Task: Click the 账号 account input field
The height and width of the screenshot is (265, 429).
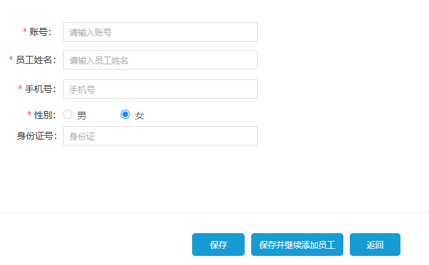Action: tap(160, 32)
